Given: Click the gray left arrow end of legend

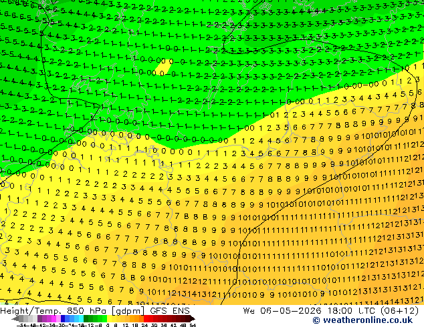Looking at the screenshot, I should click(x=15, y=318).
